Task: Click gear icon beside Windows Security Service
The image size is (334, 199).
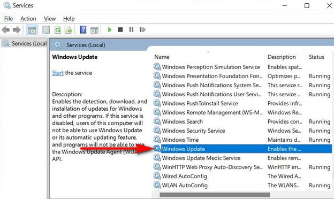Action: pos(157,131)
